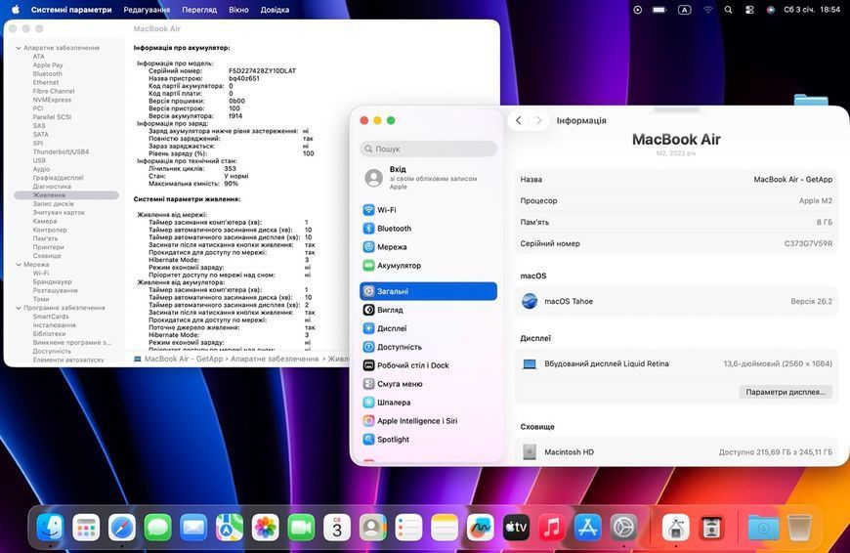Select Bluetooth in System Information tree

click(x=47, y=73)
